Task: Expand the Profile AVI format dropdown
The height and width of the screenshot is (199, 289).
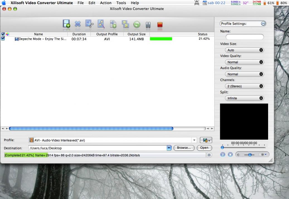Action: [194, 140]
